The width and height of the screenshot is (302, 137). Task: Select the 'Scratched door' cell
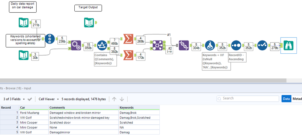coord(83,123)
